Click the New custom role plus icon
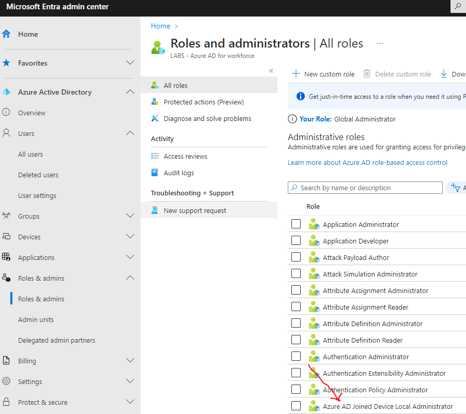This screenshot has height=414, width=466. (x=296, y=74)
